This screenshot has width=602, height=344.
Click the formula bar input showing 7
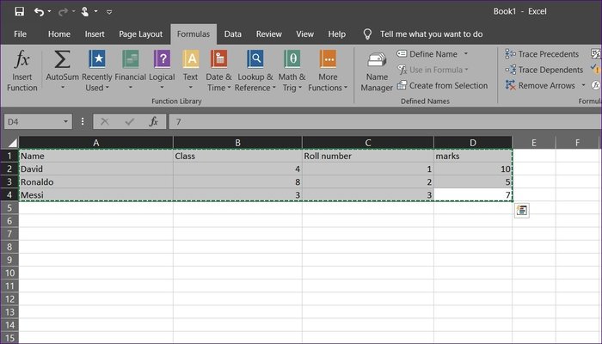pos(384,122)
